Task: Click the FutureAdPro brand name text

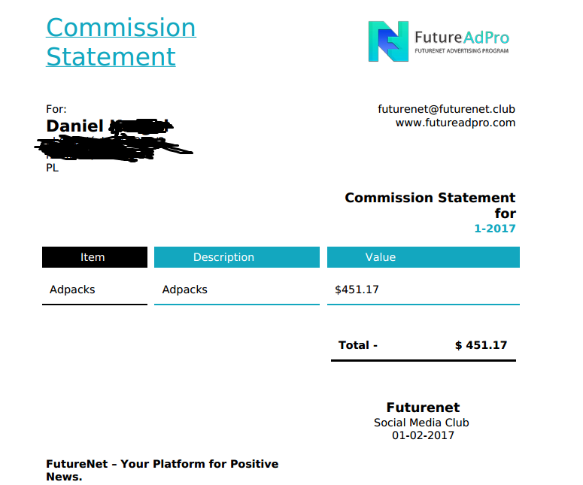Action: pyautogui.click(x=462, y=38)
